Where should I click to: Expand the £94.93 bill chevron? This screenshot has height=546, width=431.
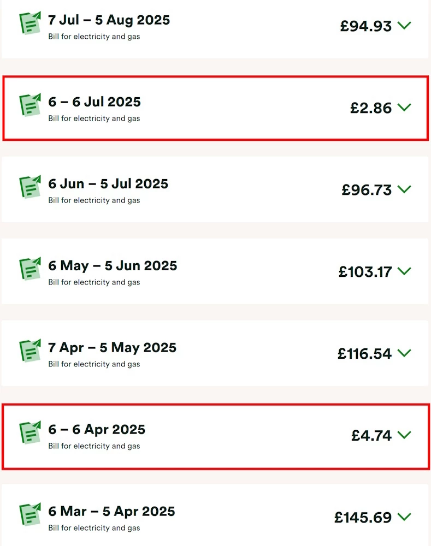(404, 25)
